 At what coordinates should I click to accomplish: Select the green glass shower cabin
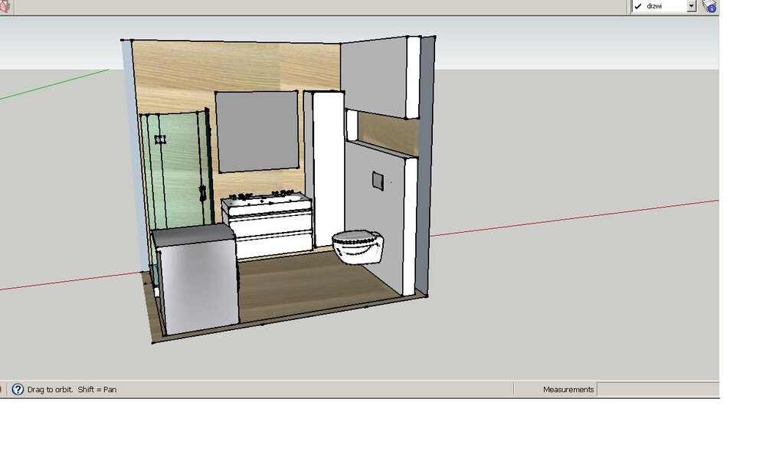tap(176, 168)
